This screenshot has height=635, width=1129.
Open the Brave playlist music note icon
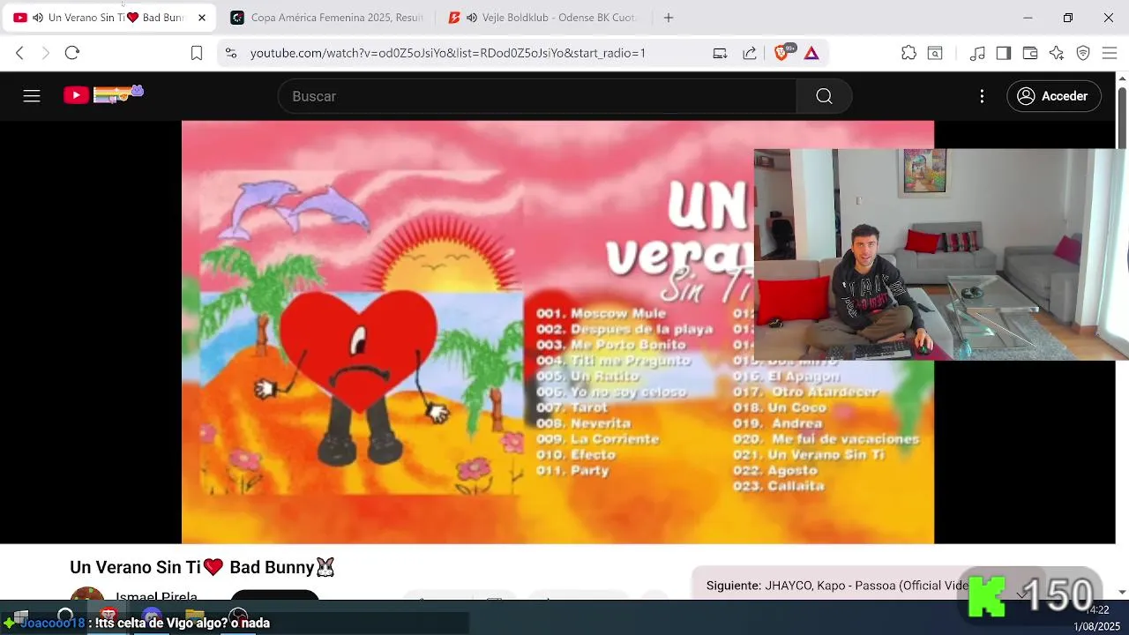coord(977,53)
